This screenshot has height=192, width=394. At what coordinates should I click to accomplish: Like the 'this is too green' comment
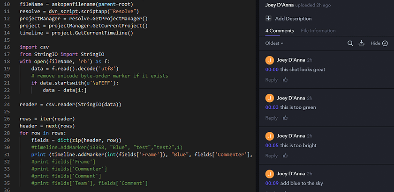tap(285, 118)
